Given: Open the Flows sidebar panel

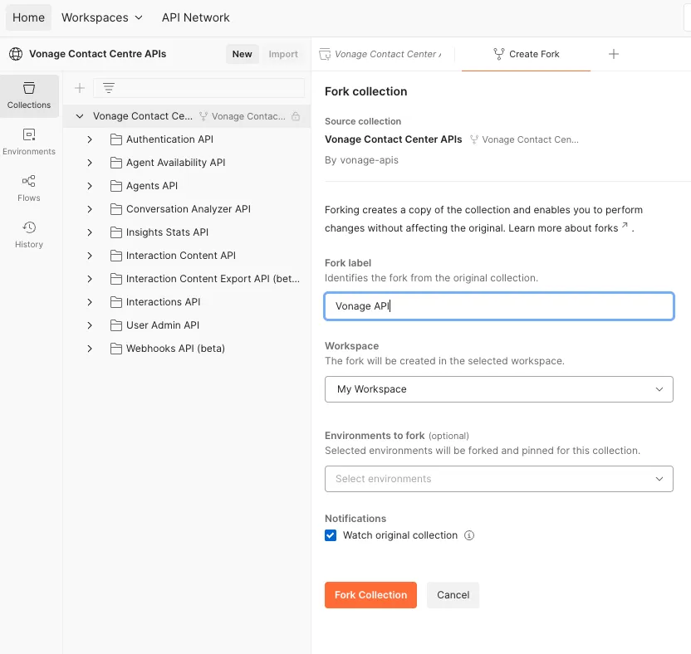Looking at the screenshot, I should click(x=29, y=188).
